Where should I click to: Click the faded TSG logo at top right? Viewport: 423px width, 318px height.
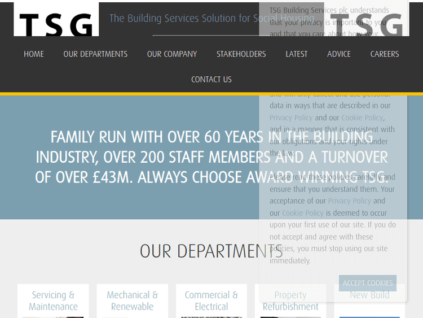point(367,19)
